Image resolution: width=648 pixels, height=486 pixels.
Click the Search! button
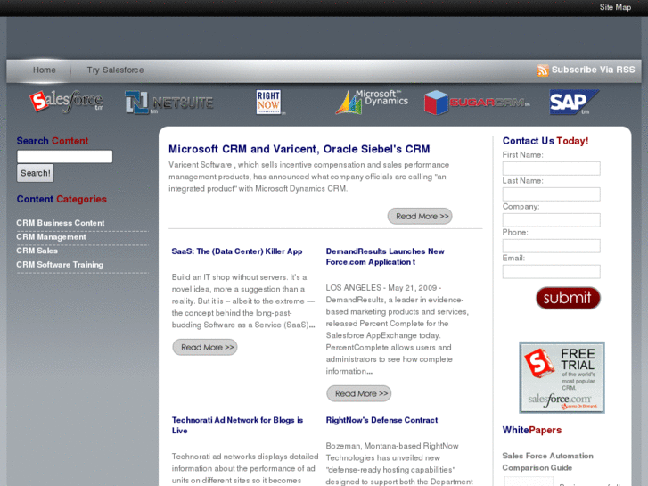[35, 173]
